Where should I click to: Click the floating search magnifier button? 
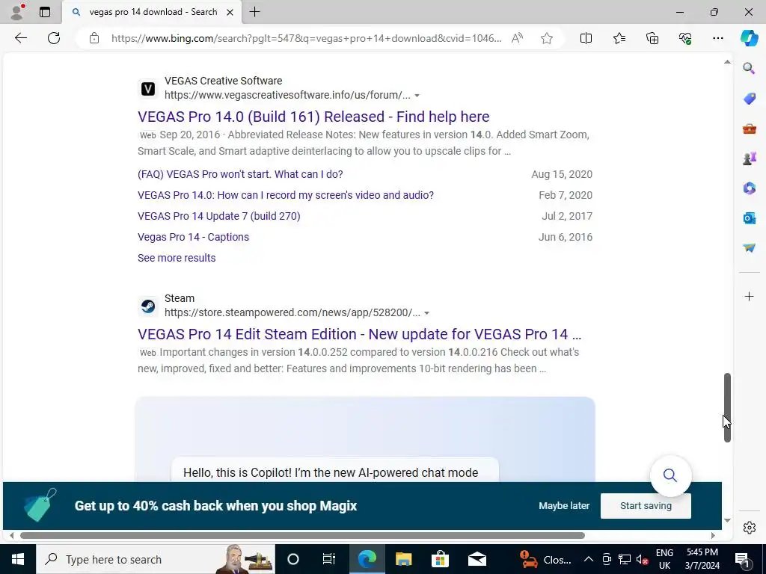670,475
